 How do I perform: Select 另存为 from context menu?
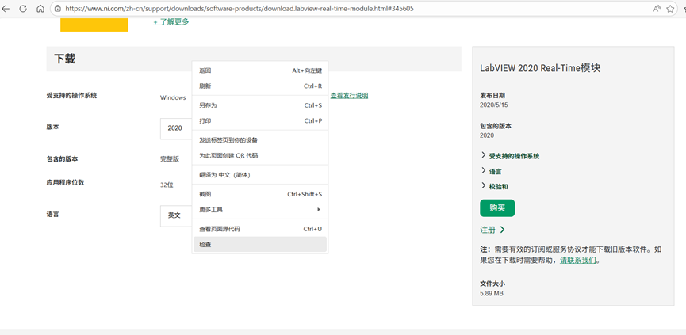coord(260,105)
